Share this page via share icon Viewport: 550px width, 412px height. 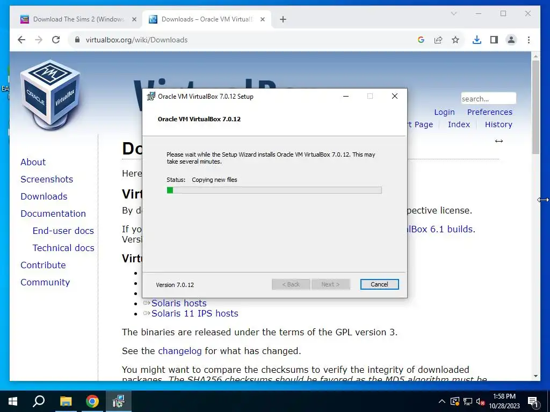(438, 40)
